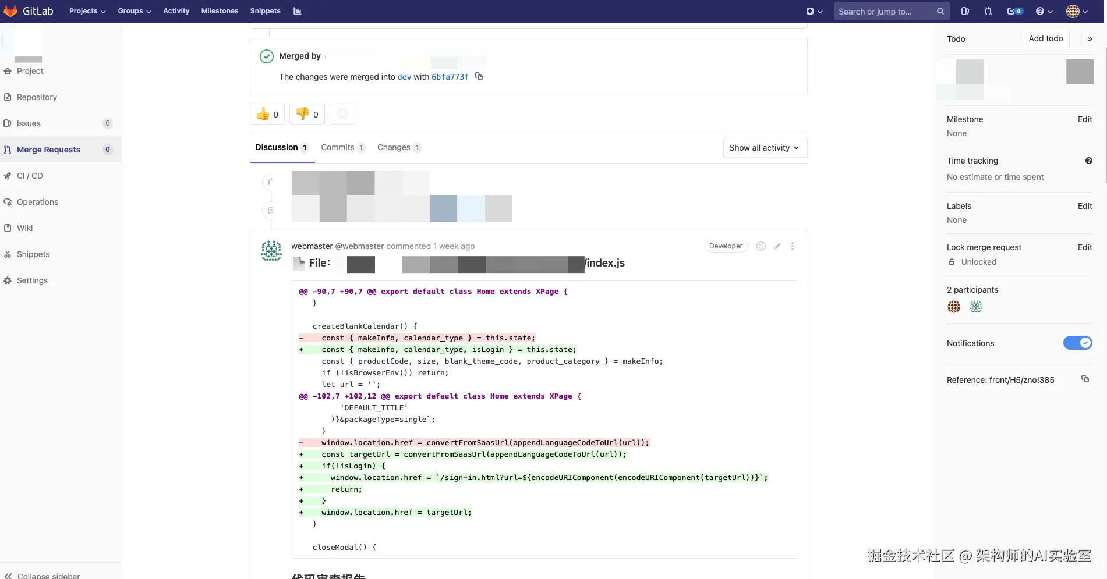This screenshot has width=1107, height=579.
Task: Expand the new item plus dropdown
Action: (813, 11)
